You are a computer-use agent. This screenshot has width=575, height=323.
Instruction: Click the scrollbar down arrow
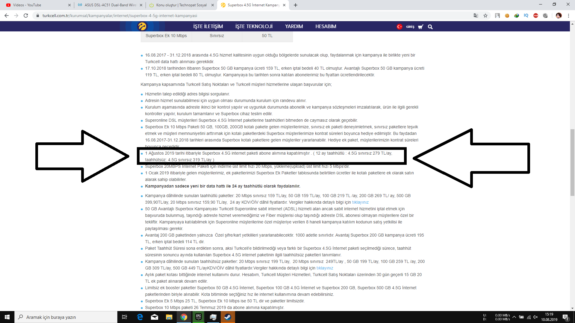tap(572, 308)
